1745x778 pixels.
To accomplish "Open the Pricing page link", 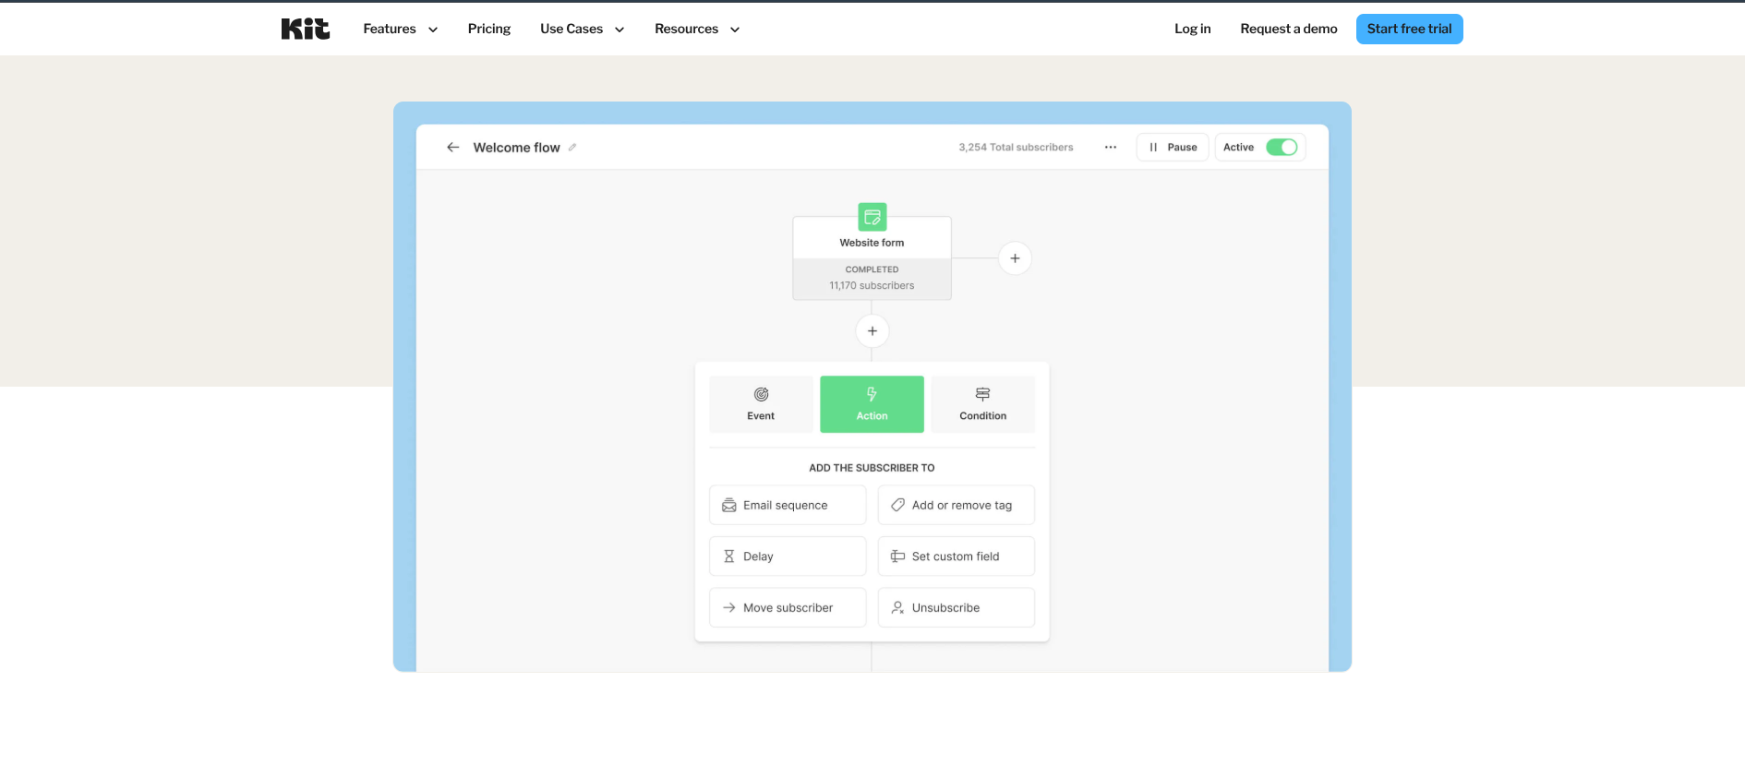I will (488, 29).
